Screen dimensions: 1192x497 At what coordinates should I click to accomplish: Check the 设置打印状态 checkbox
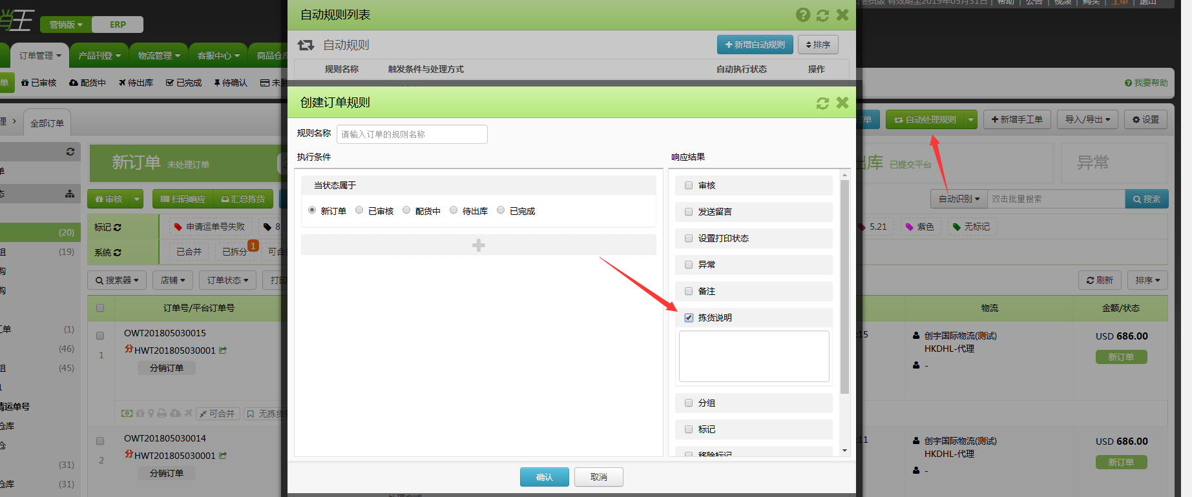pyautogui.click(x=689, y=238)
